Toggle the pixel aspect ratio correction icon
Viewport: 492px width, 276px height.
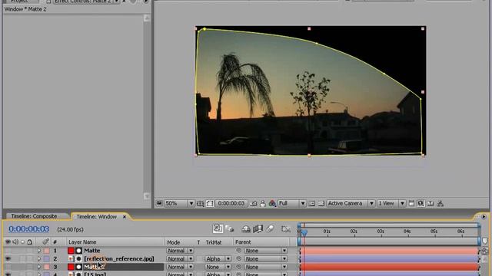tap(411, 204)
